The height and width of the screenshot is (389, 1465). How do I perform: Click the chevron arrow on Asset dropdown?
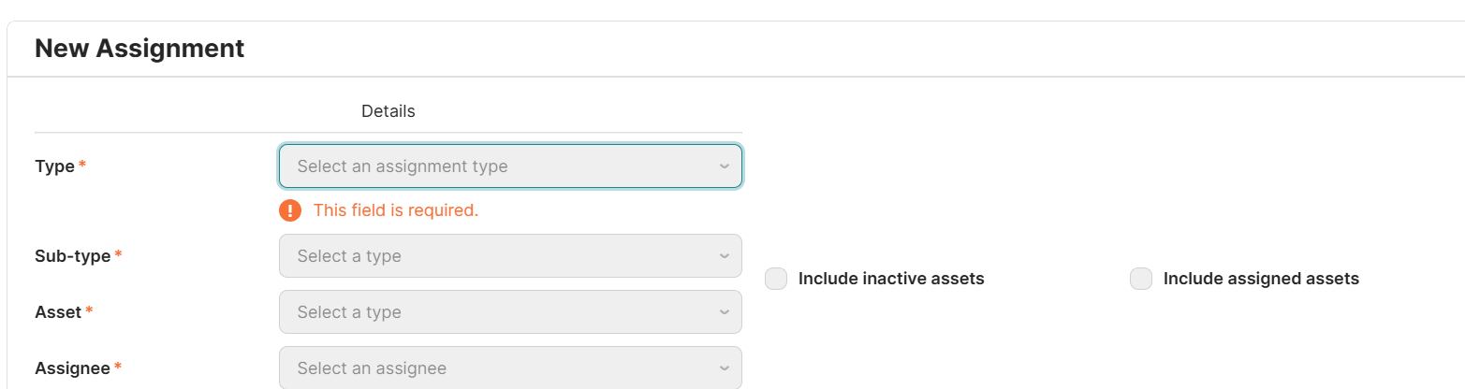724,312
